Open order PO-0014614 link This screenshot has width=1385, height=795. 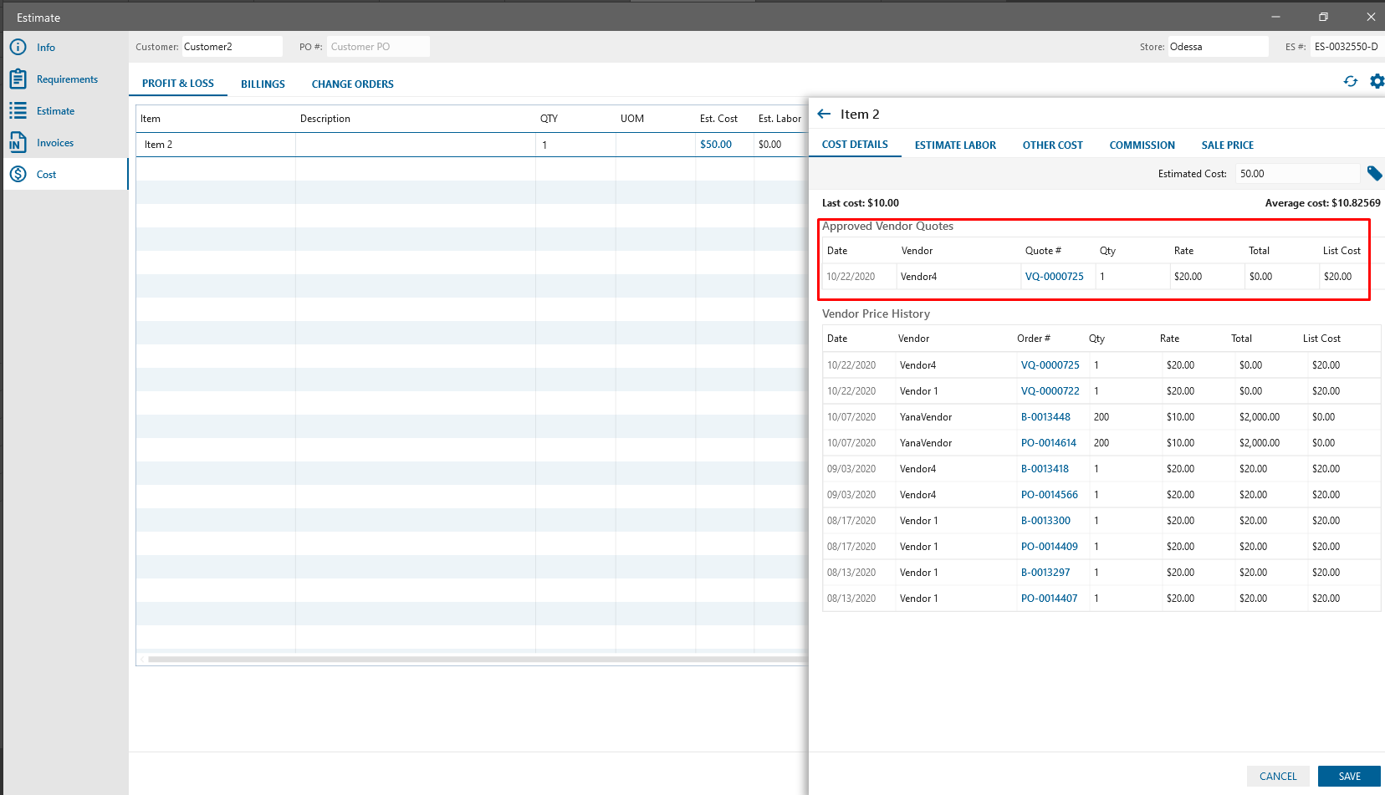coord(1048,443)
